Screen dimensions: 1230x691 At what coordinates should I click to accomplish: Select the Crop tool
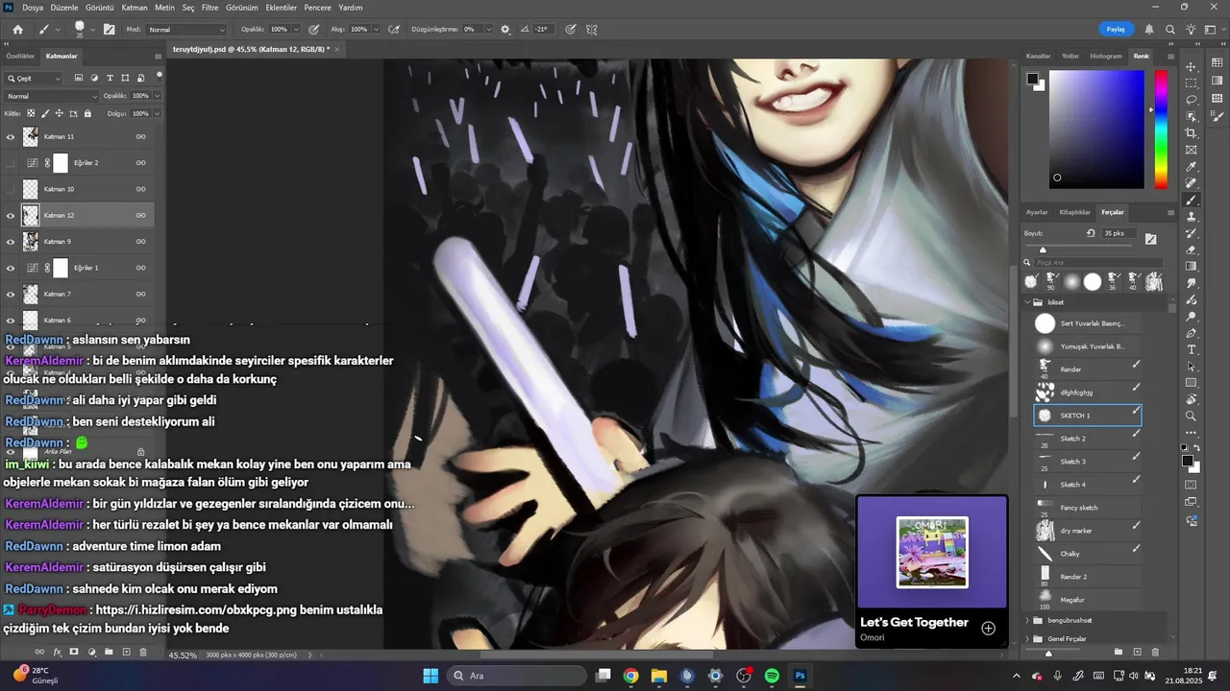click(x=1192, y=133)
